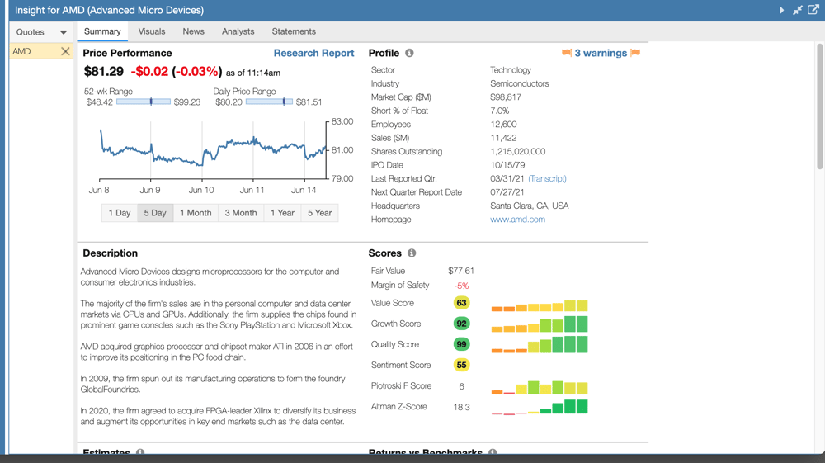Click headquarters Santa Clara, CA, USA

coord(530,206)
